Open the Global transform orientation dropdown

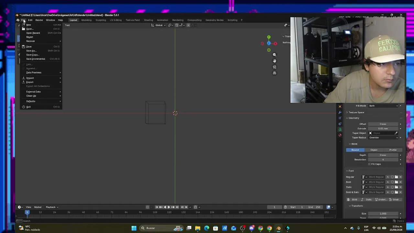[159, 25]
